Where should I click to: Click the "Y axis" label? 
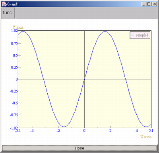point(18,27)
